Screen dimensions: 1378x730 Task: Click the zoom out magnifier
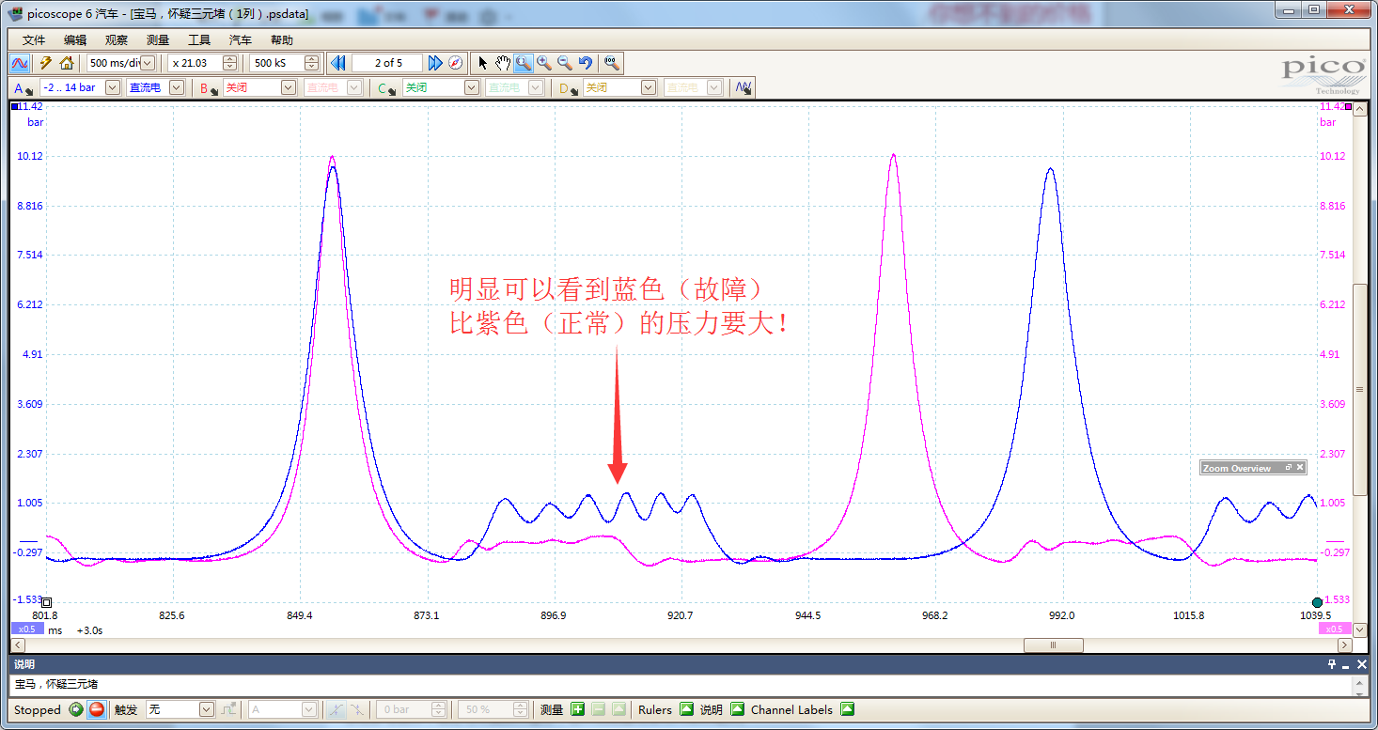pos(565,63)
